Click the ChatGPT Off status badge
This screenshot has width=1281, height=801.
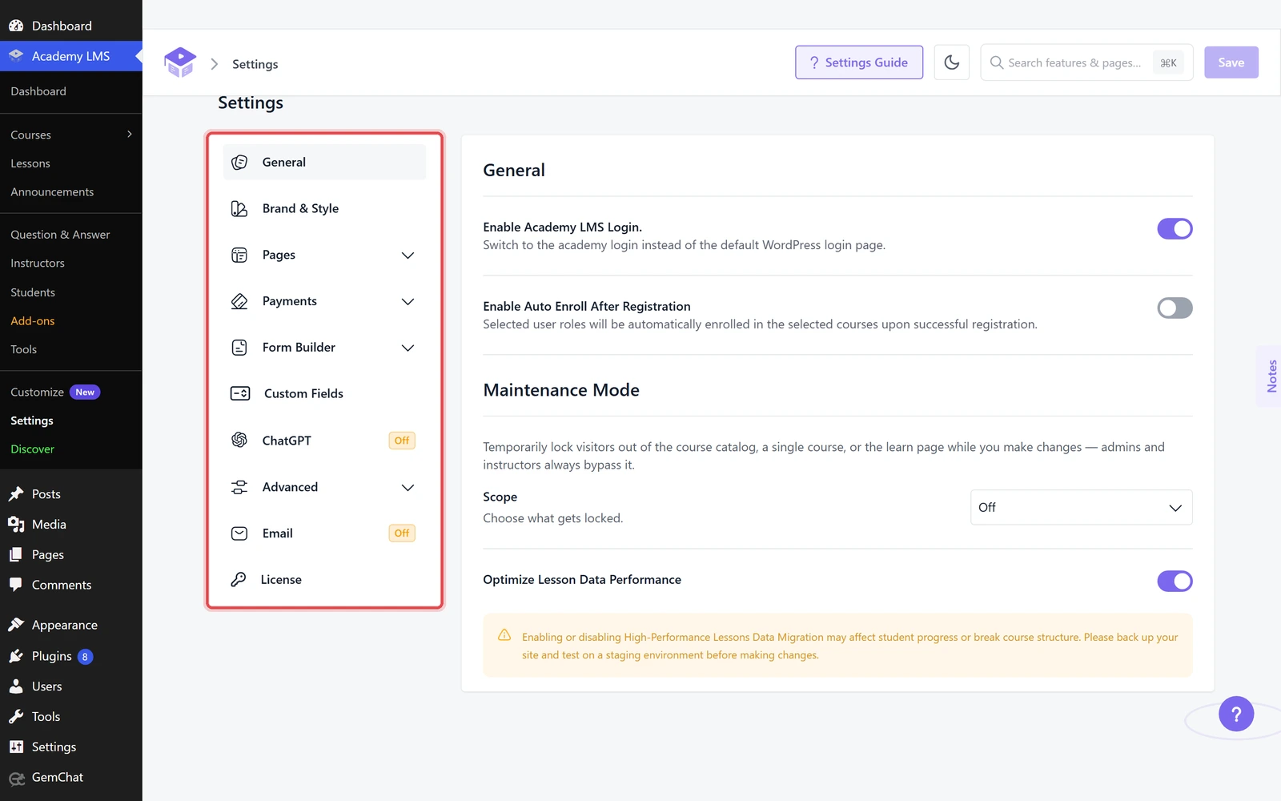[x=402, y=441]
